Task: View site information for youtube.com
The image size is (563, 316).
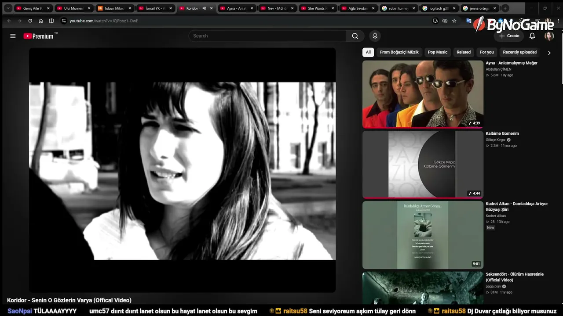Action: [64, 21]
